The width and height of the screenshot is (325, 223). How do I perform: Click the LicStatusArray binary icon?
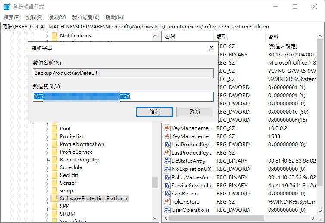click(x=167, y=161)
